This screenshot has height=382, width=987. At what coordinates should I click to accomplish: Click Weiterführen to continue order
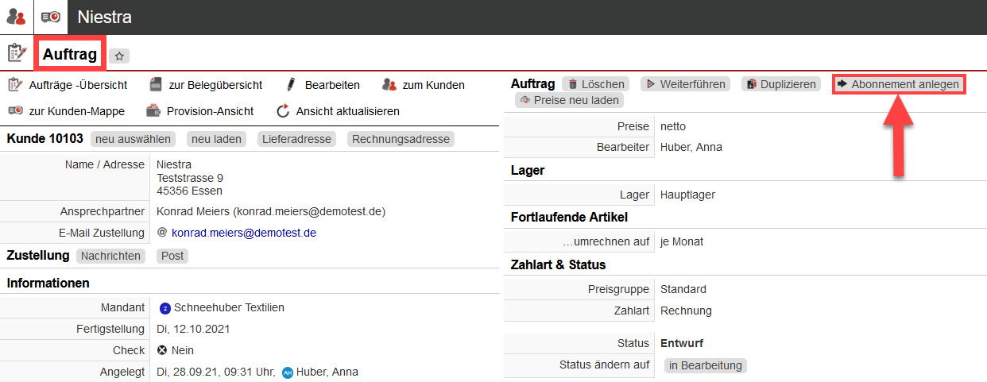click(685, 84)
